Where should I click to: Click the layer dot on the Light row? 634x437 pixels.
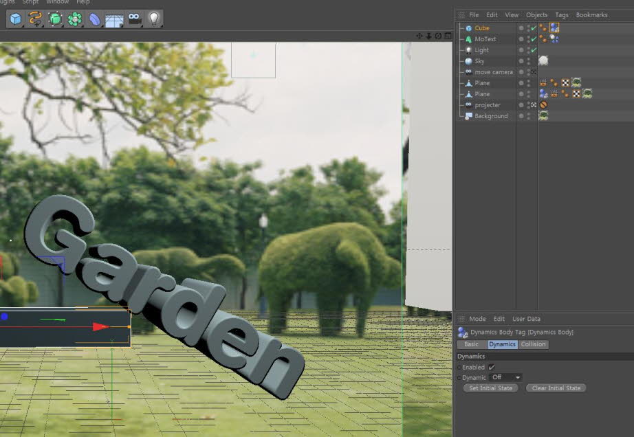(521, 50)
